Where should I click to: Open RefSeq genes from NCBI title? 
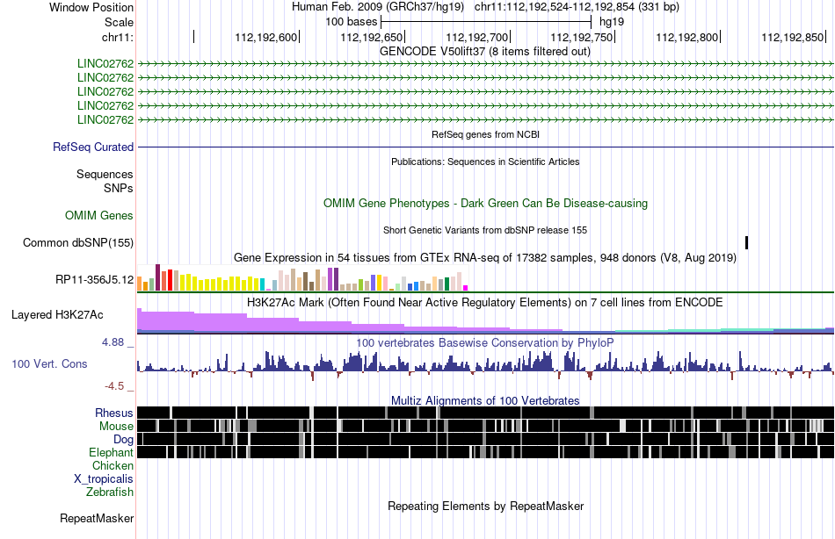(x=485, y=134)
